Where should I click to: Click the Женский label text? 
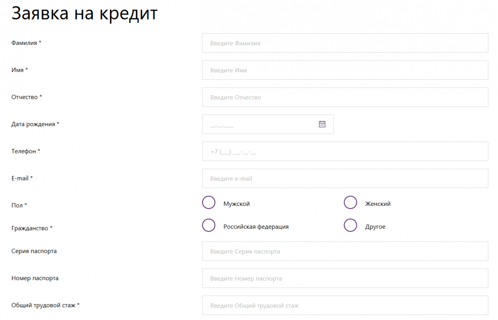coord(378,204)
